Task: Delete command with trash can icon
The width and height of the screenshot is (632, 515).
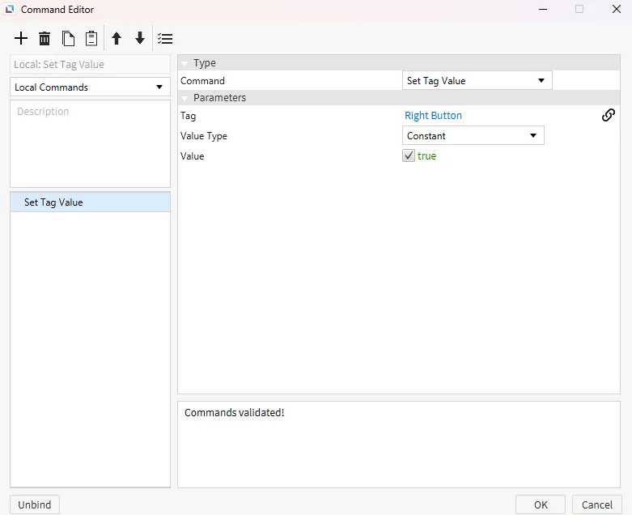Action: tap(45, 39)
